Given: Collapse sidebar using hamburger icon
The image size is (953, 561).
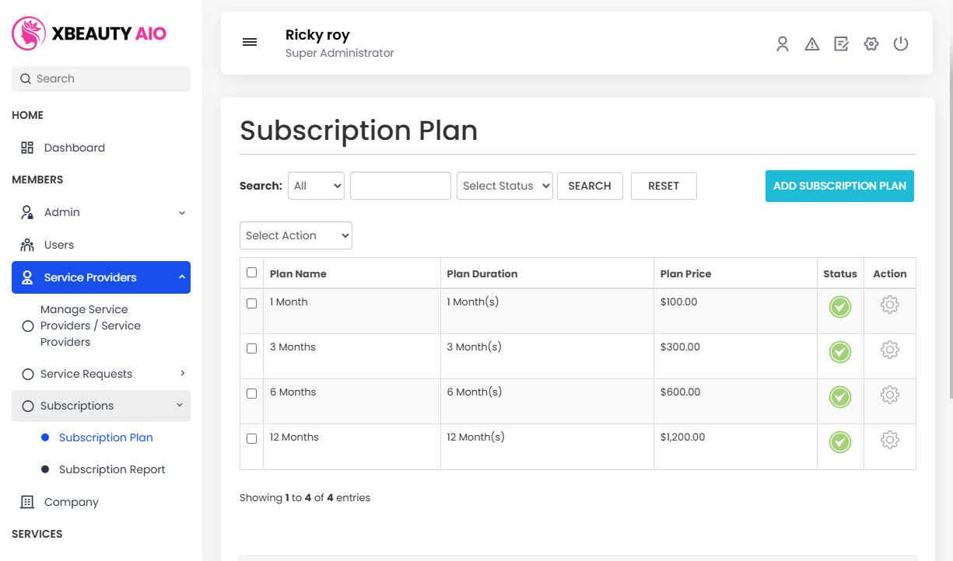Looking at the screenshot, I should tap(250, 42).
